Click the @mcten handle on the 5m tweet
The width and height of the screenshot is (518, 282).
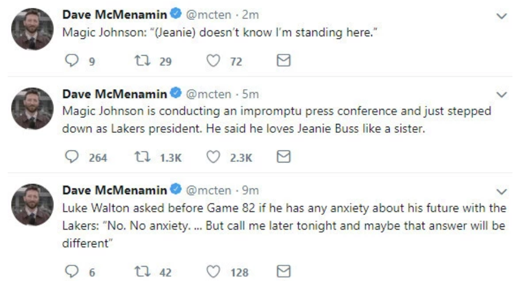(x=208, y=94)
